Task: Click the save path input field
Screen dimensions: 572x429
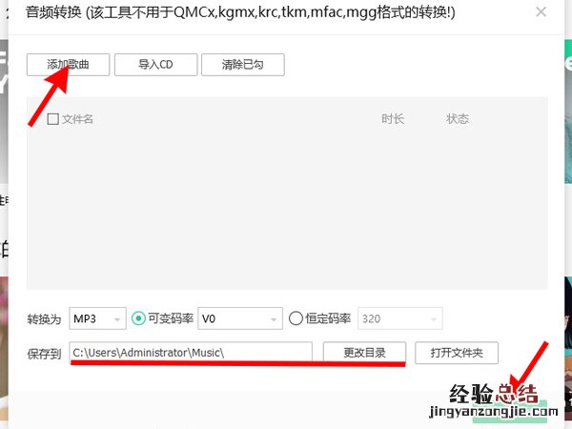Action: click(x=191, y=353)
